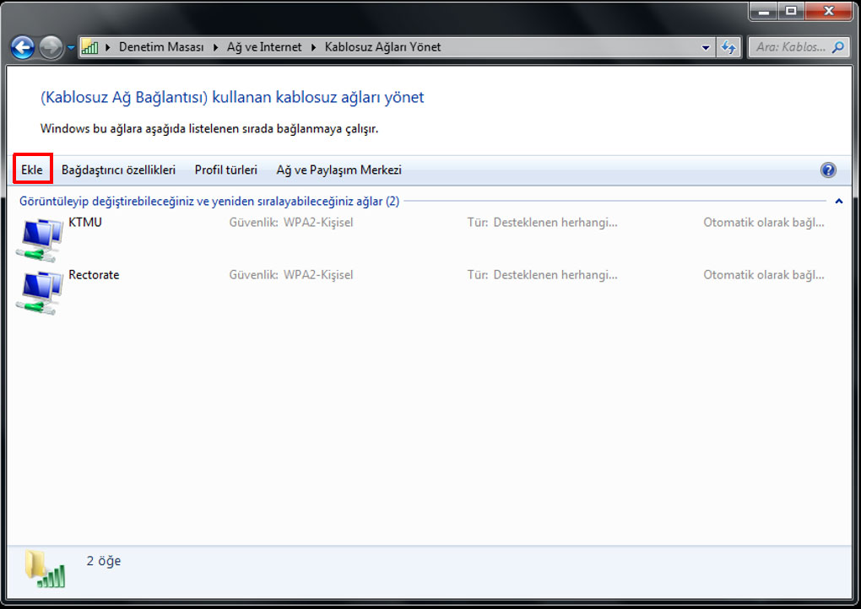Select the Rectorate network icon
Image resolution: width=861 pixels, height=609 pixels.
[40, 293]
